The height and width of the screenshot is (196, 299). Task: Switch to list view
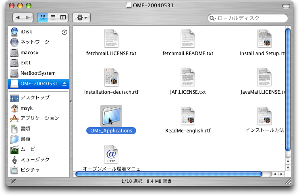[53, 18]
